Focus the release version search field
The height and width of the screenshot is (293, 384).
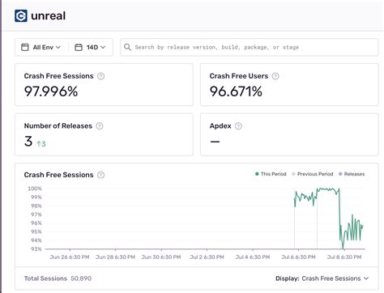[x=249, y=47]
